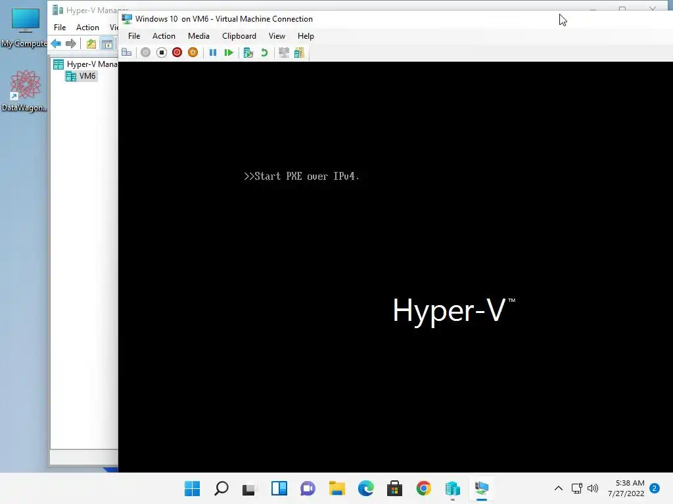Open the Media menu
The width and height of the screenshot is (673, 504).
point(198,36)
